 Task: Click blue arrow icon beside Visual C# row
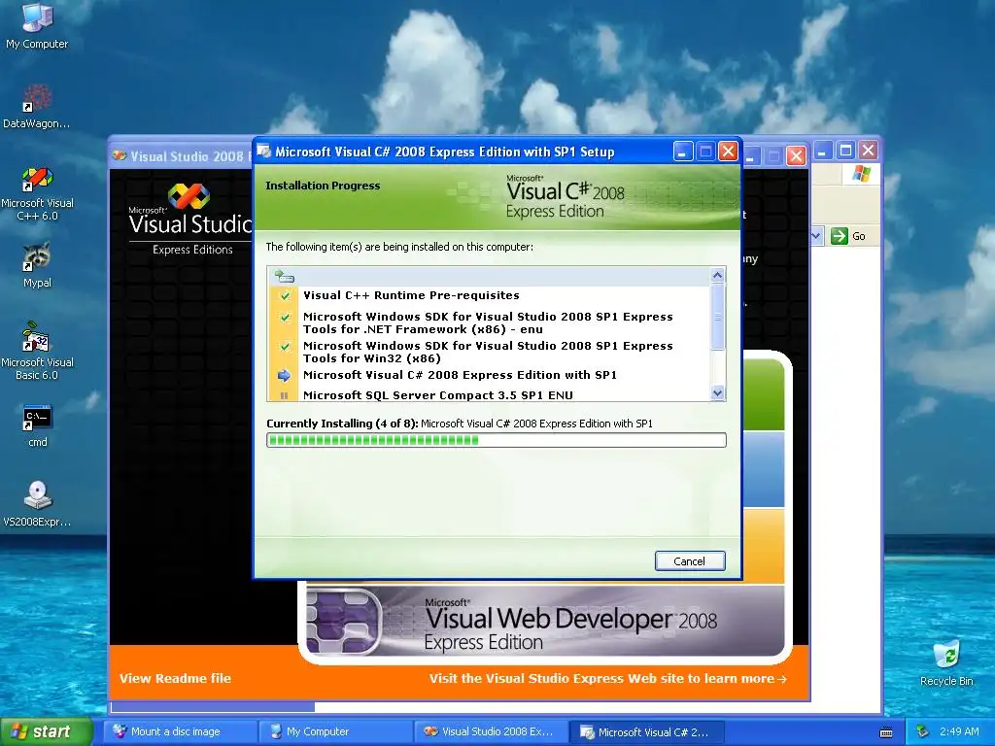(285, 376)
